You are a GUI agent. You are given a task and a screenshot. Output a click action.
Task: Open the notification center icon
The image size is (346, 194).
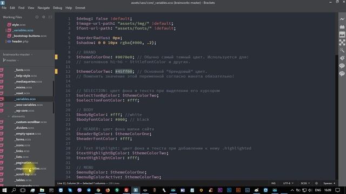[x=337, y=190]
